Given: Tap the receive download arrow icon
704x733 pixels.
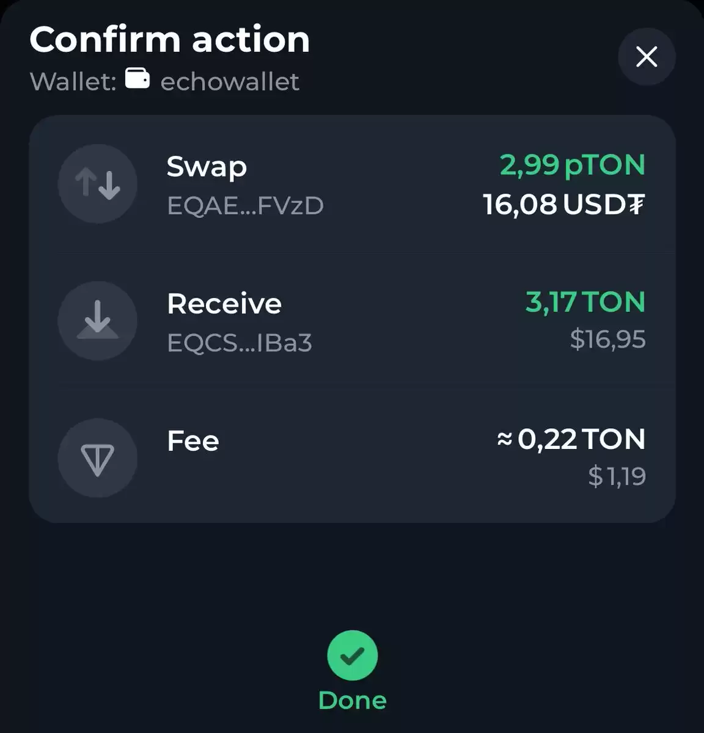Looking at the screenshot, I should coord(97,321).
